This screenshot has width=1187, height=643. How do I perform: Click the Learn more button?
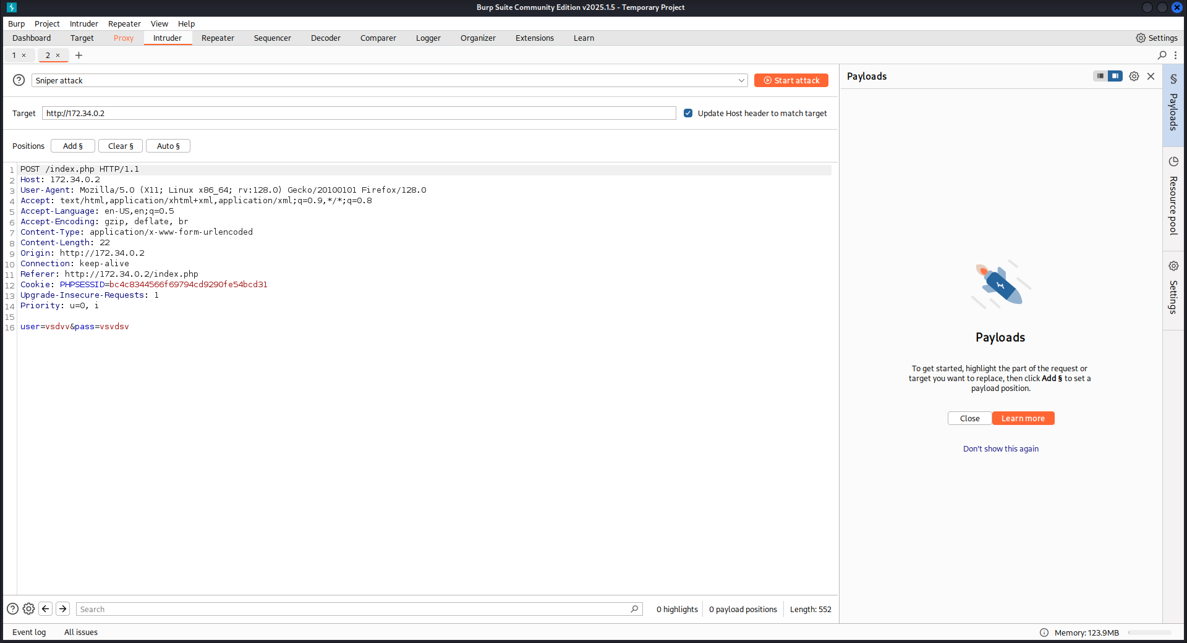pyautogui.click(x=1023, y=419)
